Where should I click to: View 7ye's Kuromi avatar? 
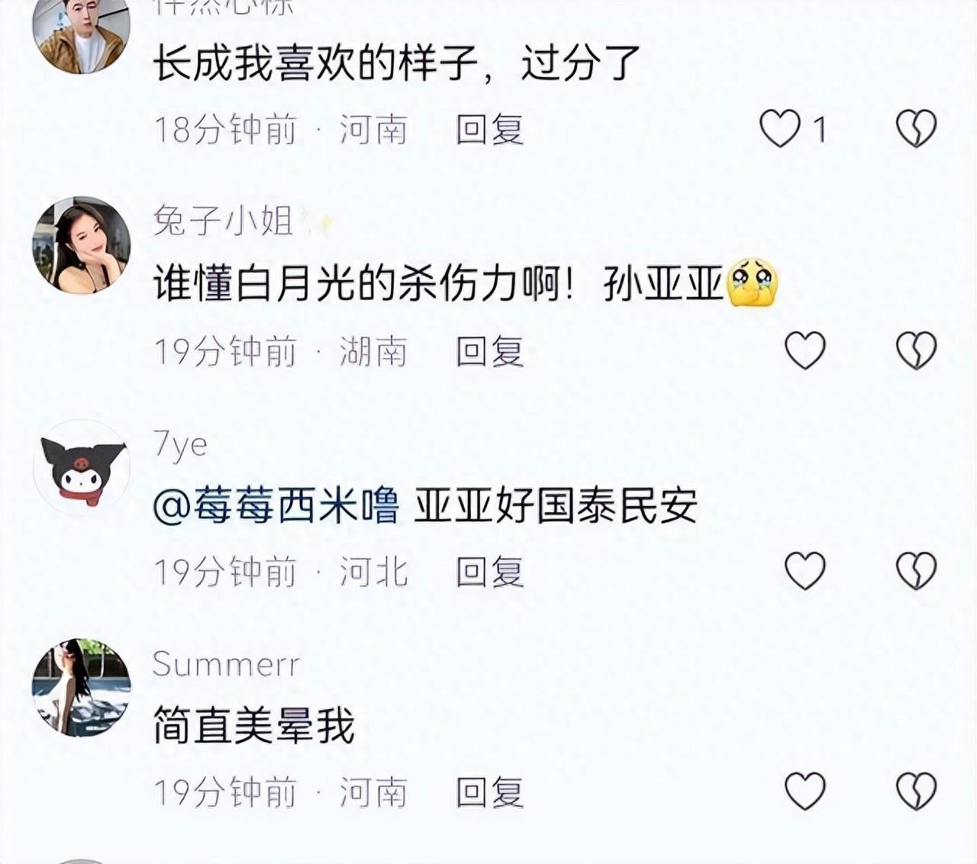pos(81,468)
